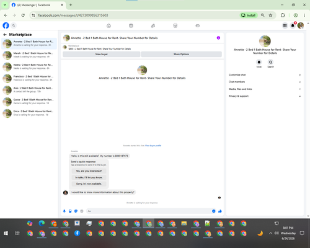The height and width of the screenshot is (248, 310).
Task: Click the listing thumbnail in the right panel
Action: click(x=265, y=41)
